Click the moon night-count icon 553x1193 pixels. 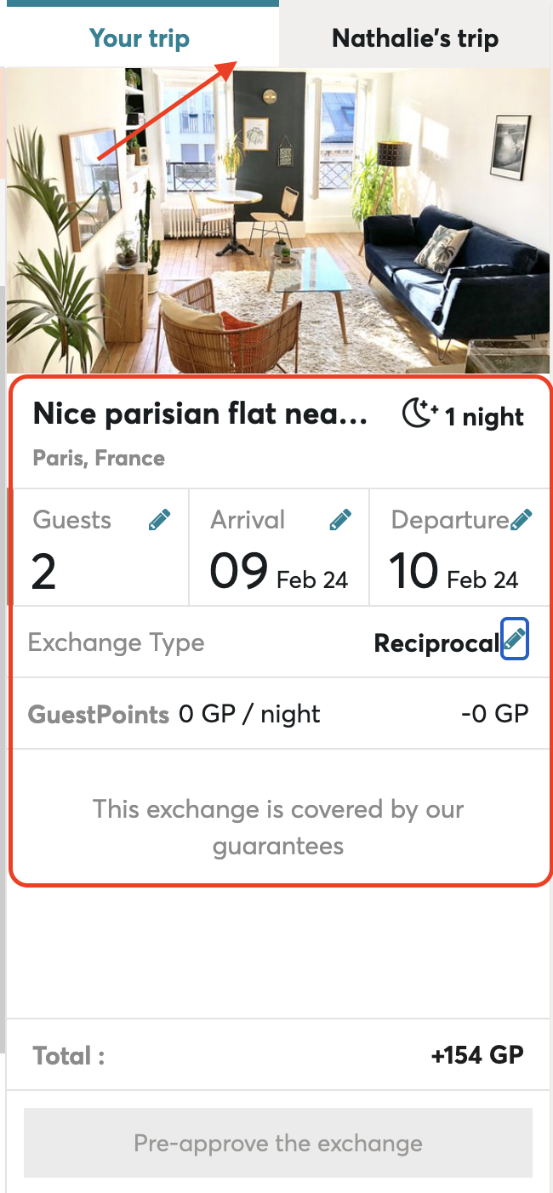pos(419,415)
